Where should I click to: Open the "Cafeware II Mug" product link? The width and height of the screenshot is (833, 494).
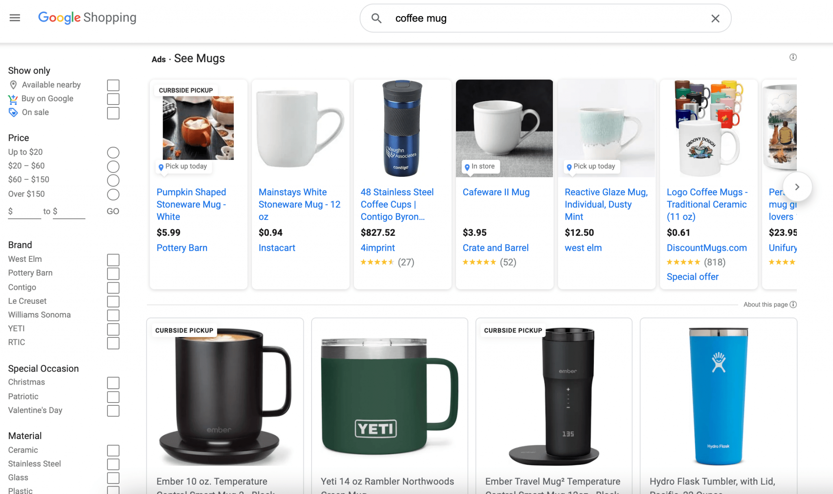coord(496,192)
